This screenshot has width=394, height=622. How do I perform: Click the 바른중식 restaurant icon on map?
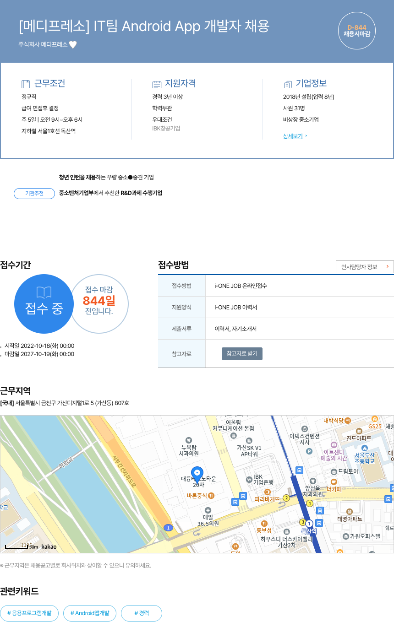(x=211, y=495)
